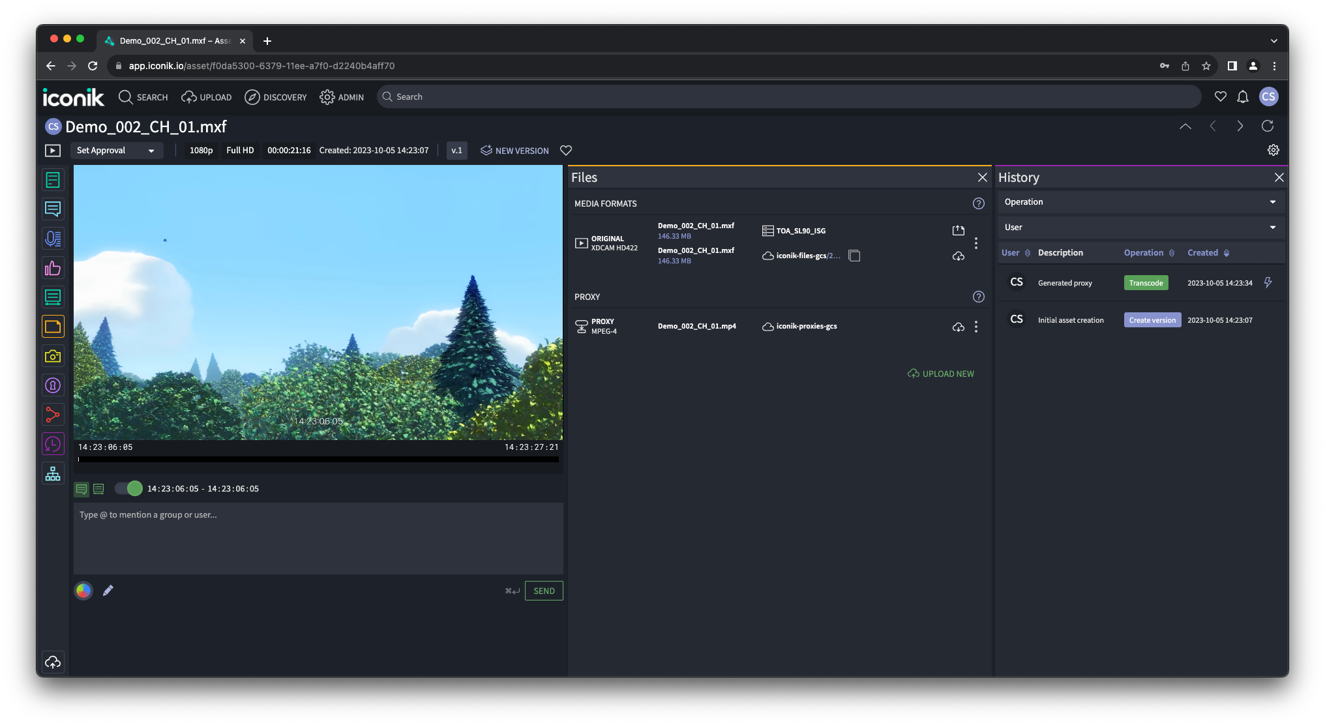This screenshot has height=725, width=1325.
Task: Click NEW VERSION button
Action: (x=514, y=151)
